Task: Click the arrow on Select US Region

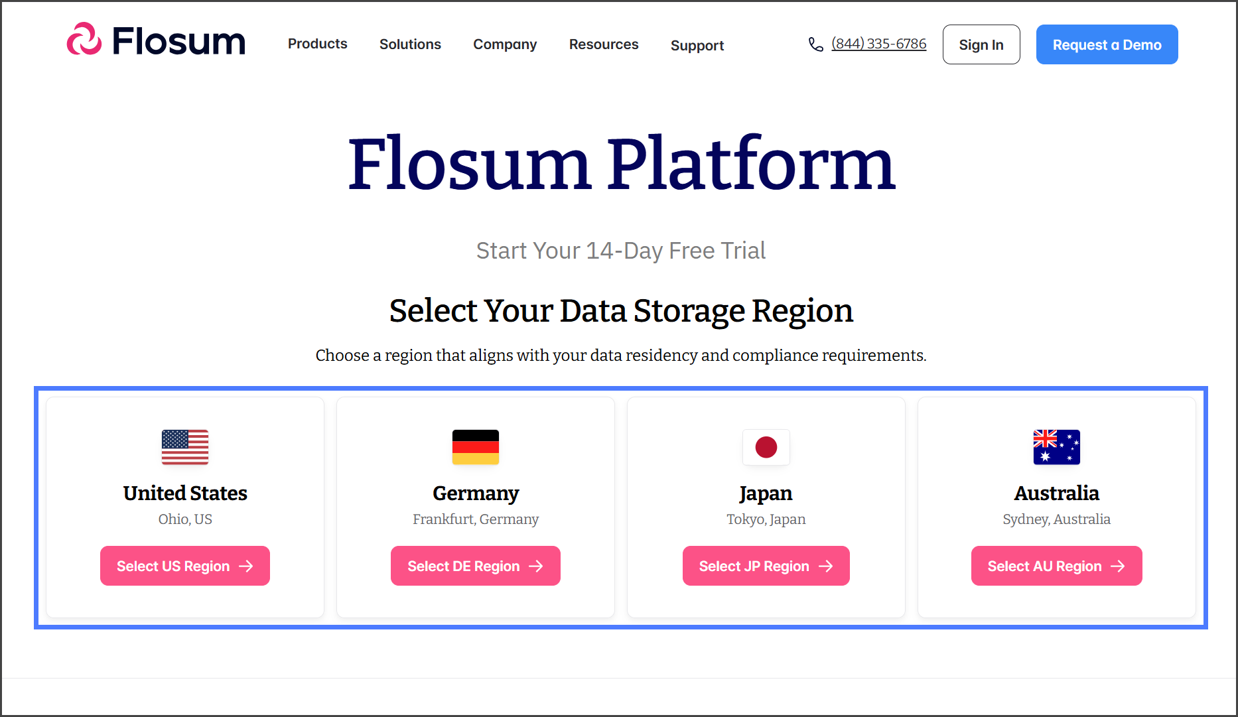Action: [246, 566]
